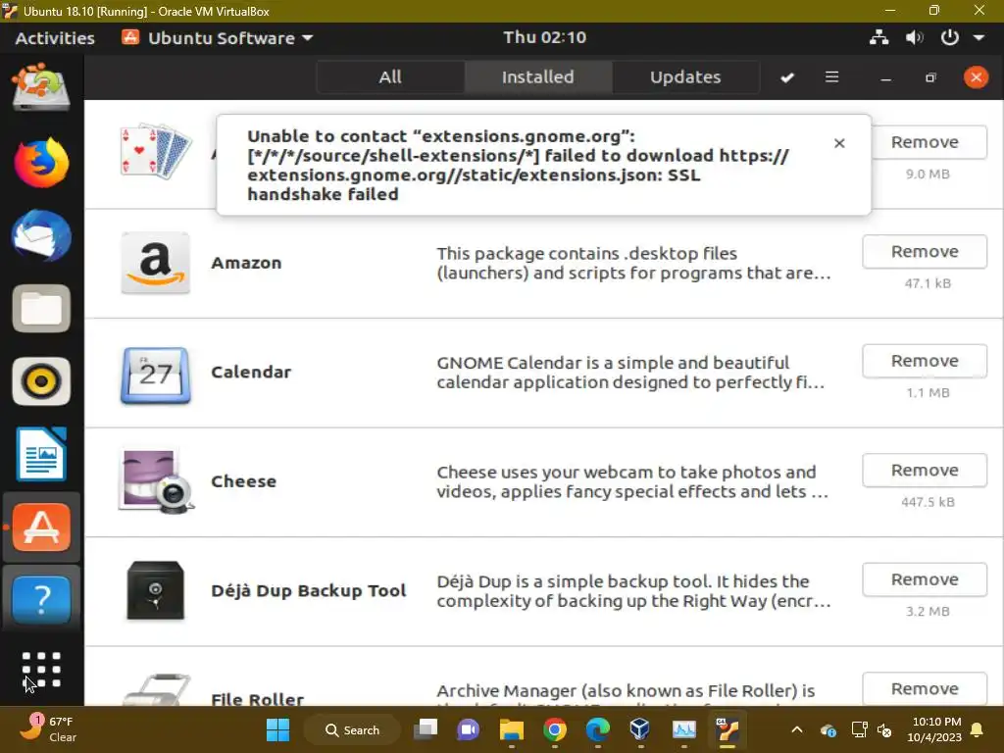The height and width of the screenshot is (753, 1004).
Task: Switch to the Updates tab
Action: (x=685, y=77)
